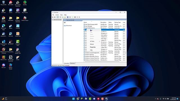Viewport: 180px width, 101px height.
Task: Open the Visual Studio Code desktop icon
Action: [x=3, y=43]
